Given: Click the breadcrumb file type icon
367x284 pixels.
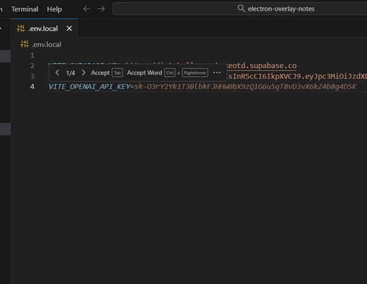Looking at the screenshot, I should coord(25,44).
